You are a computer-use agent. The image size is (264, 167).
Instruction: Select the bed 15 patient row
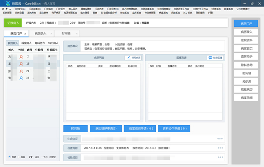[33, 63]
